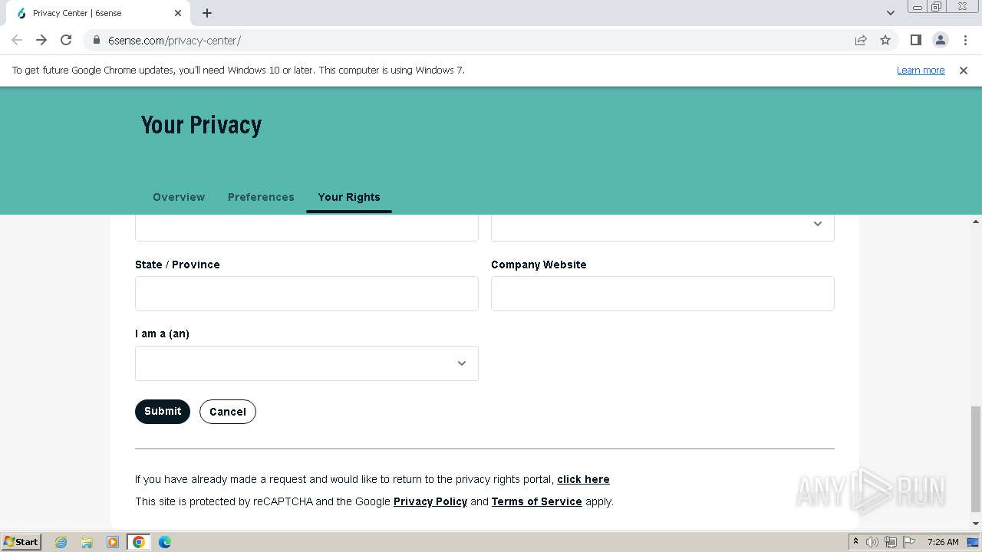Open the Google Privacy Policy link
Image resolution: width=982 pixels, height=552 pixels.
(x=430, y=501)
